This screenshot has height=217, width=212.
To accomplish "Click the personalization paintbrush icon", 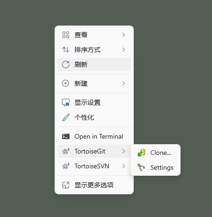I will 66,117.
